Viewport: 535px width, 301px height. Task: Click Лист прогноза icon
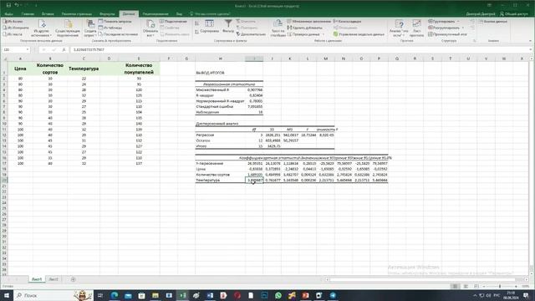click(x=416, y=28)
